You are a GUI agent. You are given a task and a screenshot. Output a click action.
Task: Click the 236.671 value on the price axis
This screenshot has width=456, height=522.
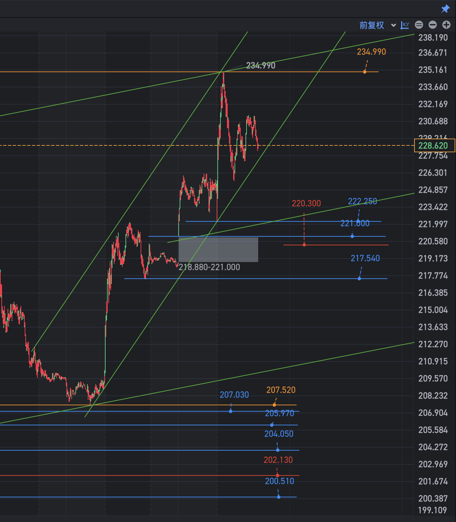click(433, 53)
